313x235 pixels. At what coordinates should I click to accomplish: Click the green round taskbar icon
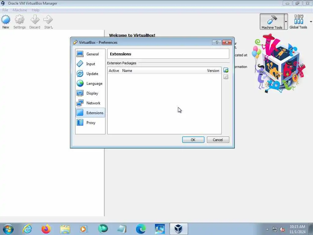click(103, 229)
